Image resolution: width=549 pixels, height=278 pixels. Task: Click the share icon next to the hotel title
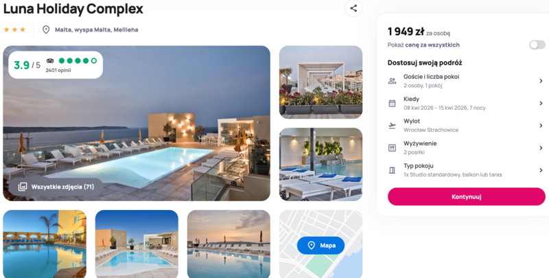[353, 8]
